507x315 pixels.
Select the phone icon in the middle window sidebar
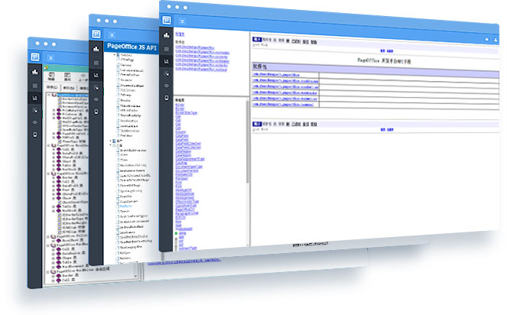tap(96, 87)
